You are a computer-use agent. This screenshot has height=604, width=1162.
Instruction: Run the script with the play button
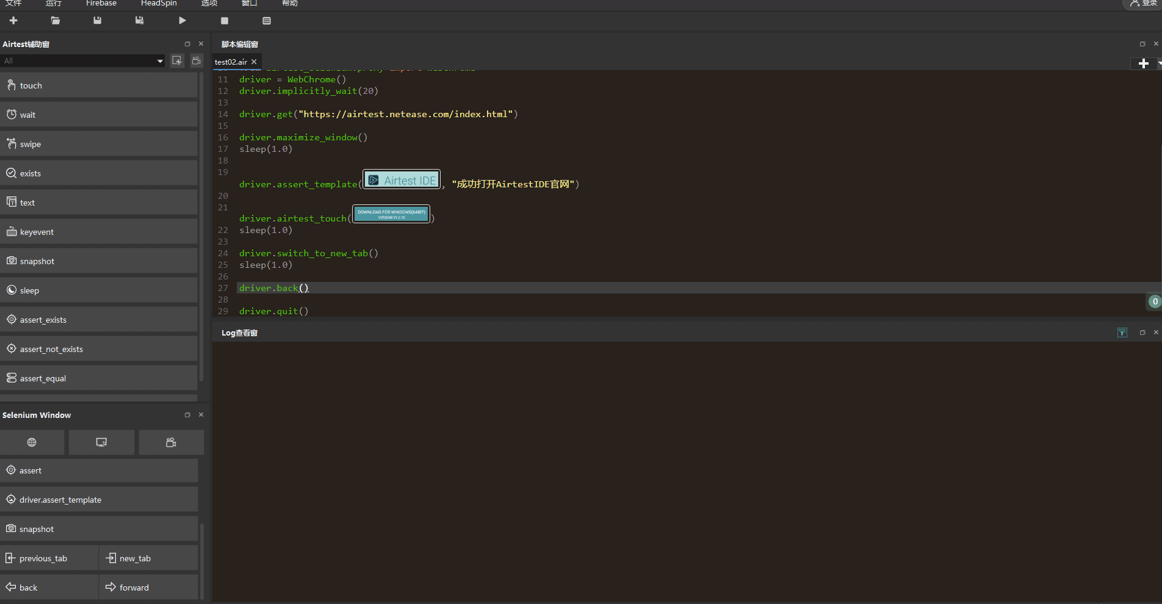pos(182,21)
